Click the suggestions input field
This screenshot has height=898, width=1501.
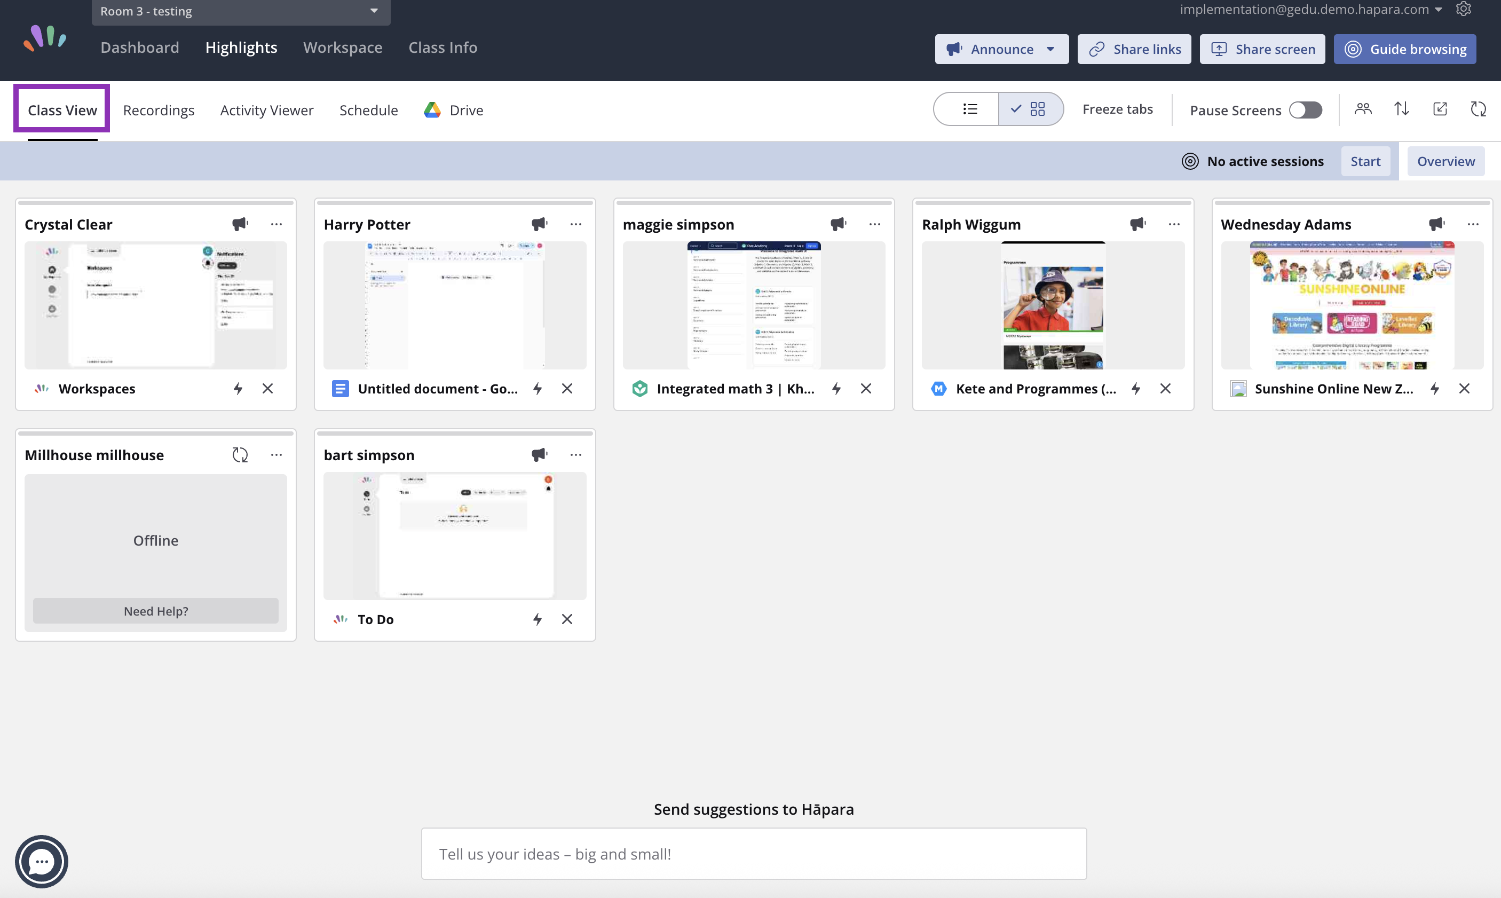[753, 853]
